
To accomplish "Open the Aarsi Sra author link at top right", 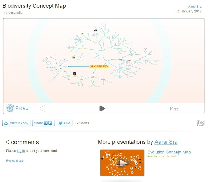I will (195, 7).
